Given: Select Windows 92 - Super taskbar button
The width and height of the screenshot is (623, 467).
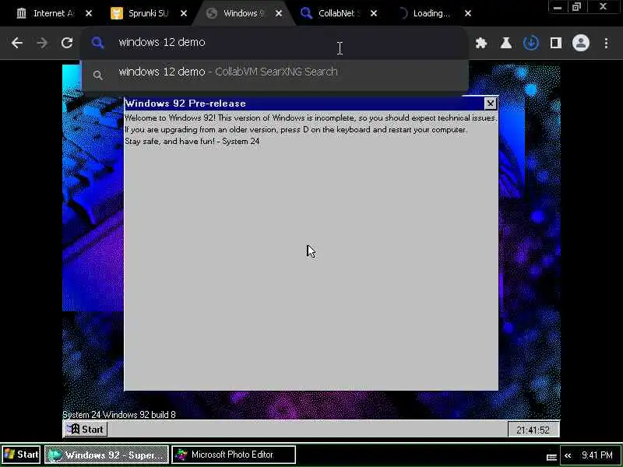Looking at the screenshot, I should point(107,455).
